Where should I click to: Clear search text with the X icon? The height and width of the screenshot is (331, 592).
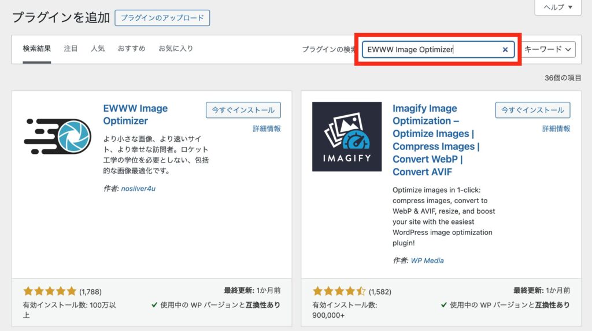click(505, 50)
